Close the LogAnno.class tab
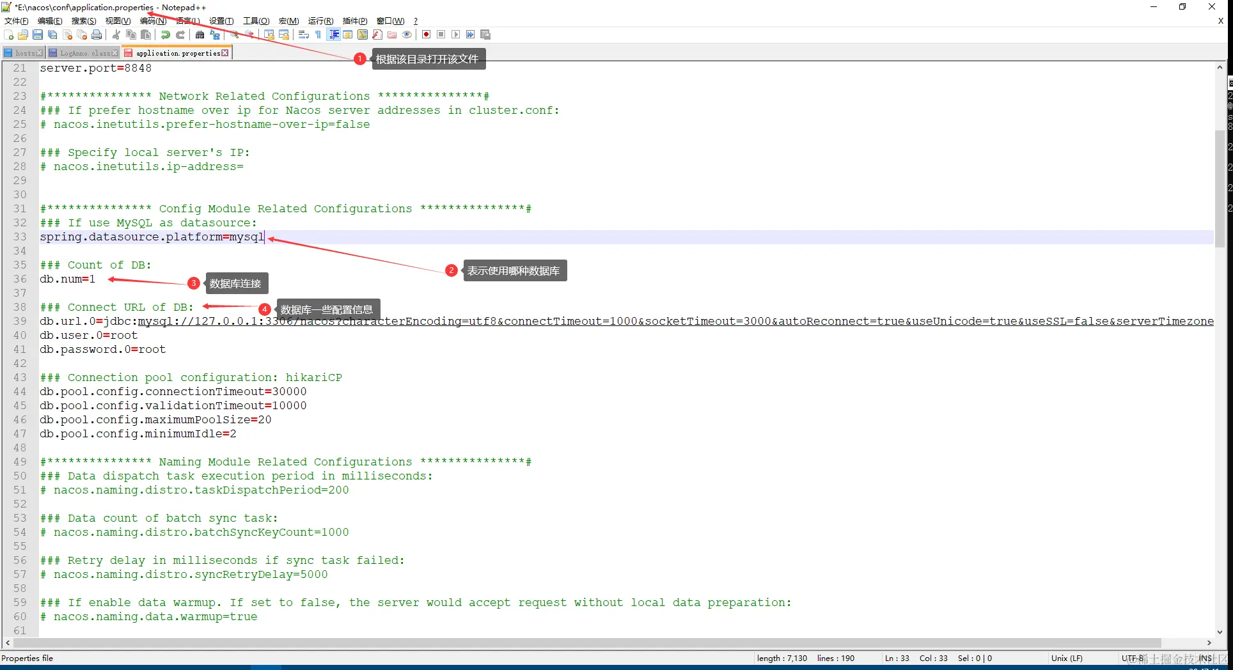Viewport: 1233px width, 670px height. pyautogui.click(x=115, y=53)
